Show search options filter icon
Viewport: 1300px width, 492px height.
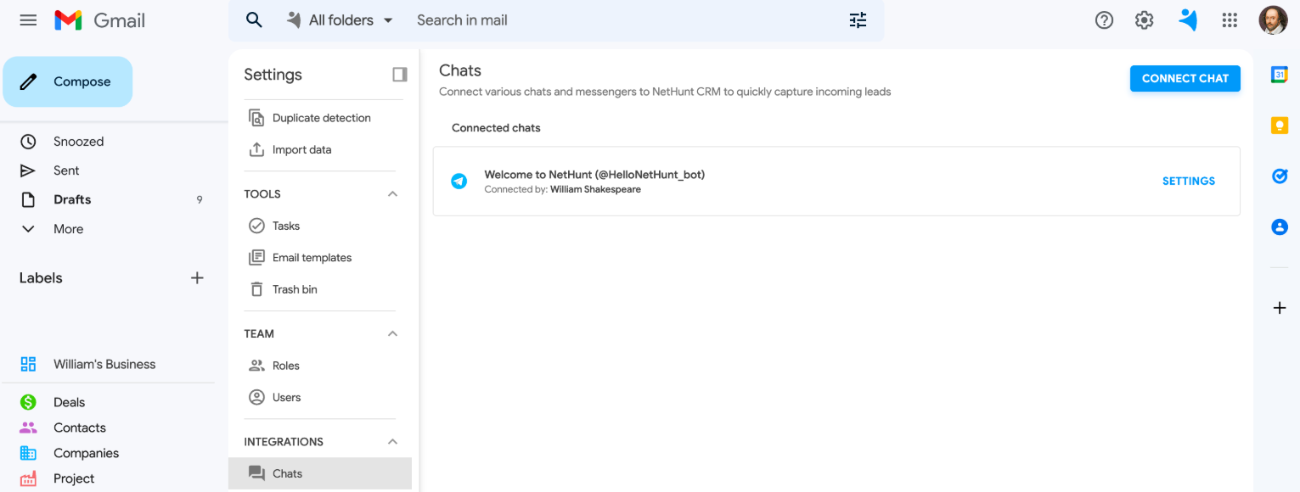[x=858, y=20]
